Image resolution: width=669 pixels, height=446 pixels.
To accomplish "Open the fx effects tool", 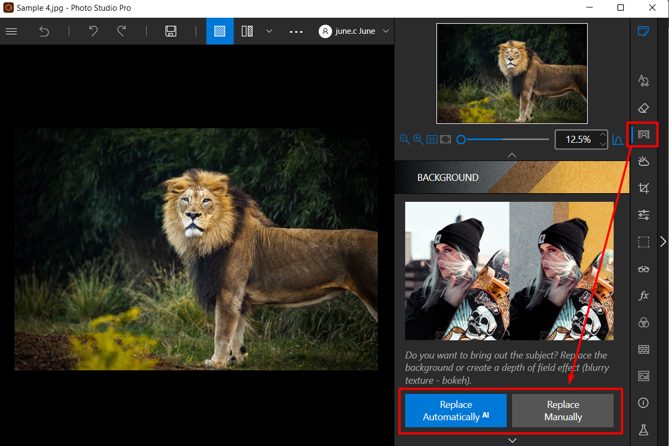I will 644,296.
